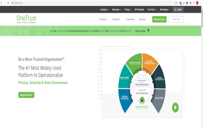The image size is (204, 127).
Task: Go back using the browser back arrow
Action: pos(1,3)
